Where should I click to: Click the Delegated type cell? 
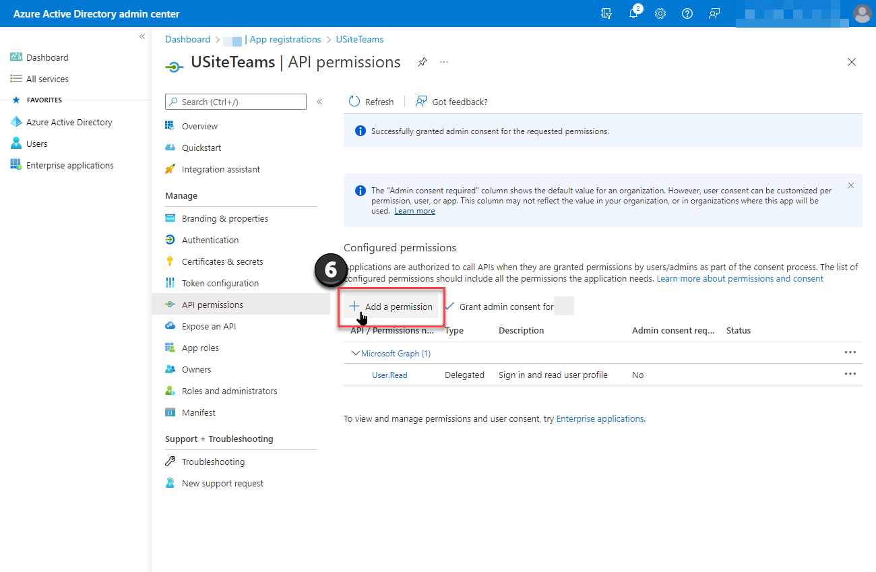(x=464, y=375)
